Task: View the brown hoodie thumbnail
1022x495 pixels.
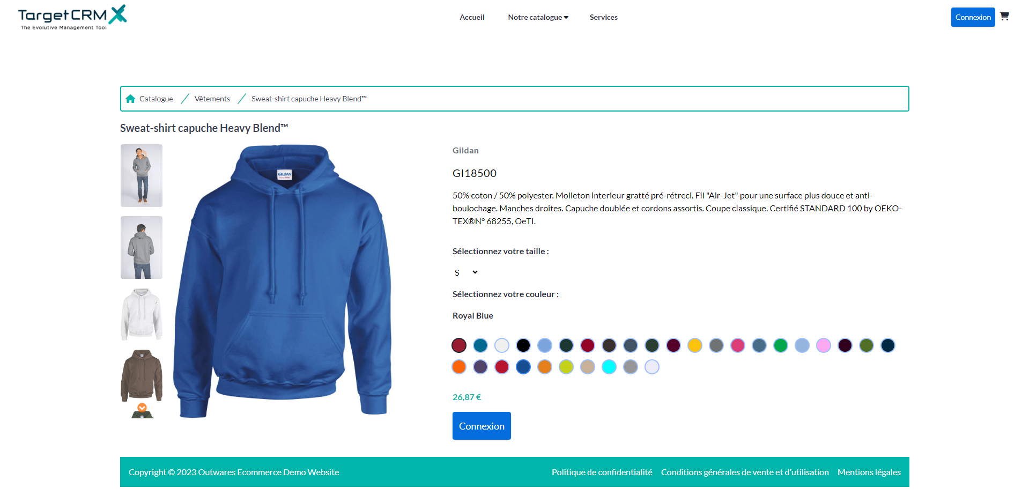Action: [142, 375]
